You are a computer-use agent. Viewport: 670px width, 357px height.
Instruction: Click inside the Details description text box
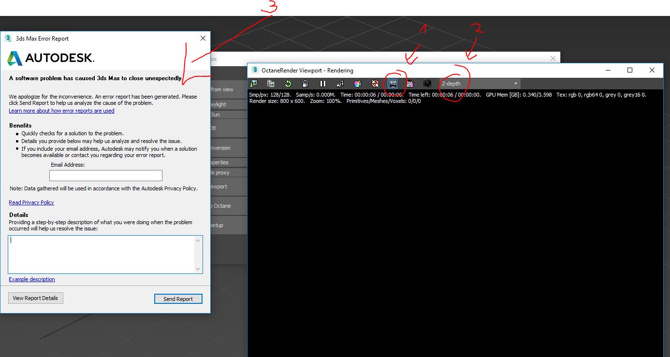(x=101, y=254)
